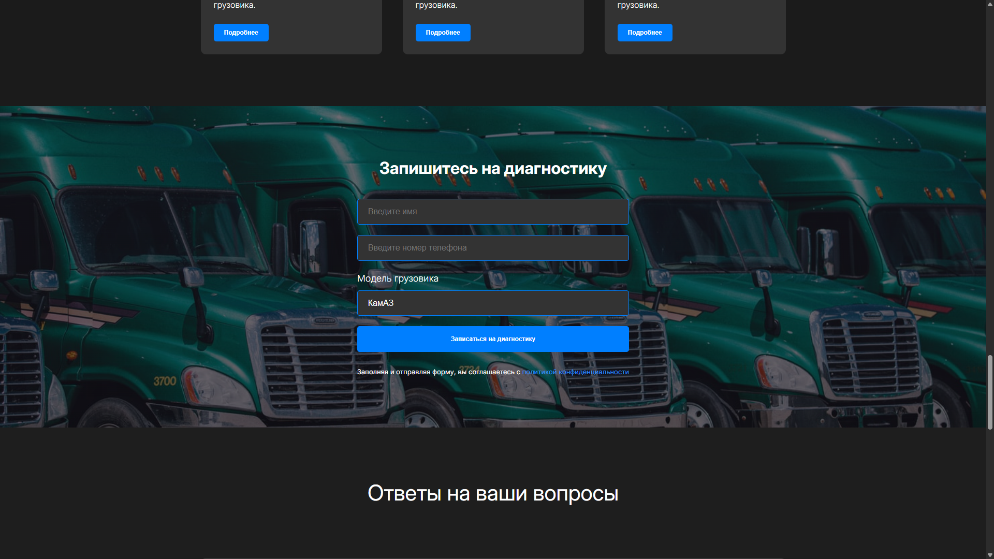Screen dimensions: 994x559
Task: Click the 'Подробнее' button in the middle card
Action: pyautogui.click(x=443, y=33)
